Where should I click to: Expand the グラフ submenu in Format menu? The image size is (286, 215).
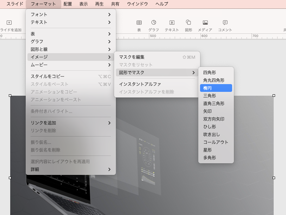click(x=71, y=42)
